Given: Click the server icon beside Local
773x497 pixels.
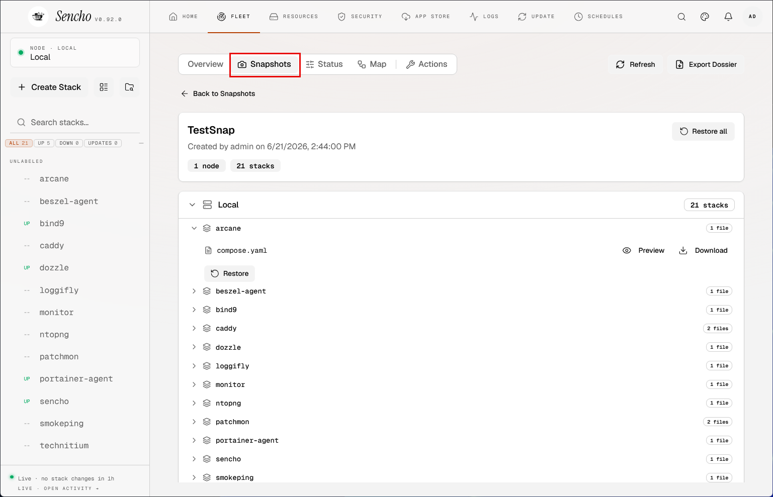Looking at the screenshot, I should point(207,205).
